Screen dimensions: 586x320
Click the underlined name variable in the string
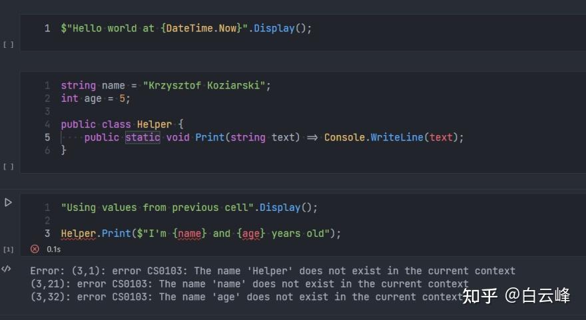click(x=190, y=234)
